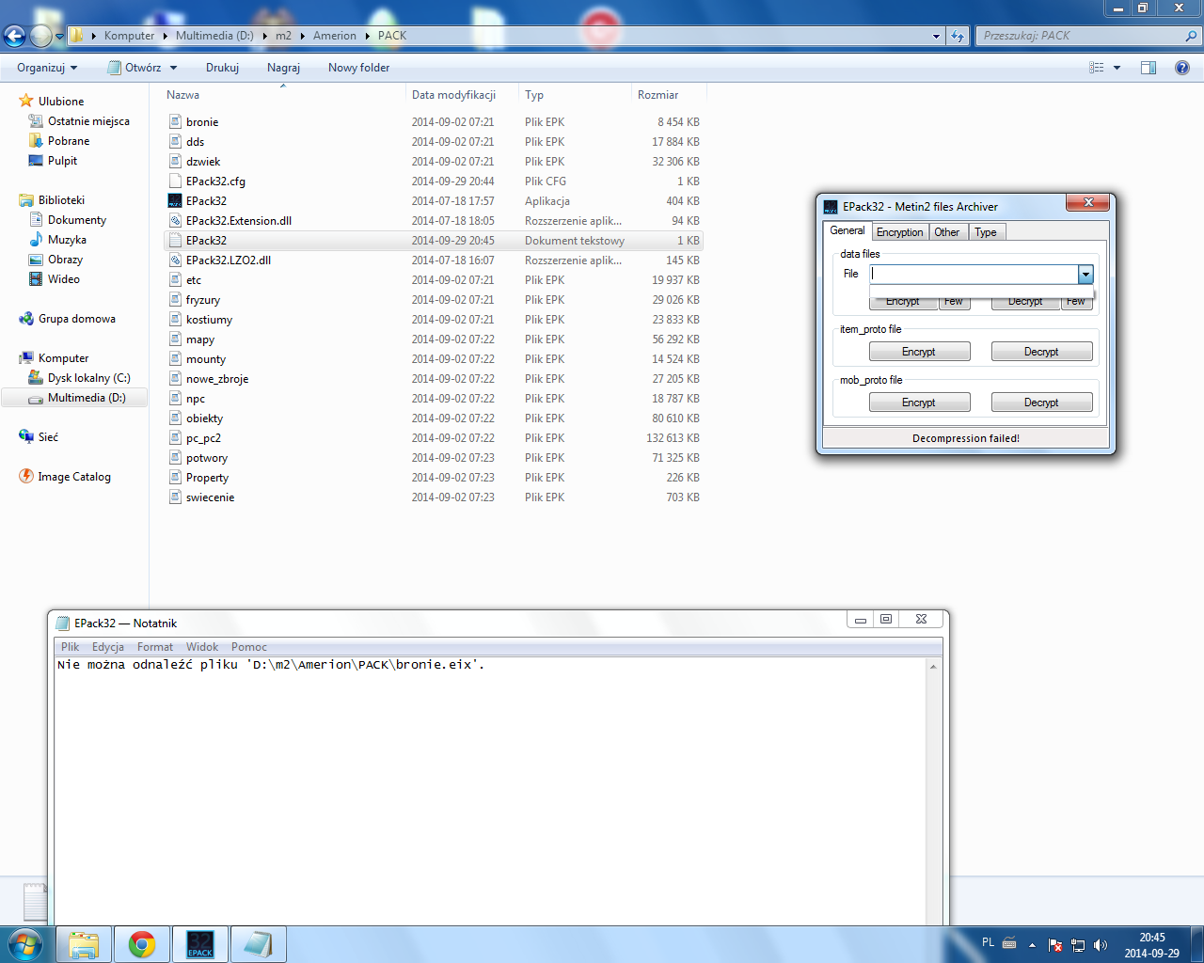This screenshot has width=1204, height=963.
Task: Open change view options dropdown arrow
Action: point(1117,68)
